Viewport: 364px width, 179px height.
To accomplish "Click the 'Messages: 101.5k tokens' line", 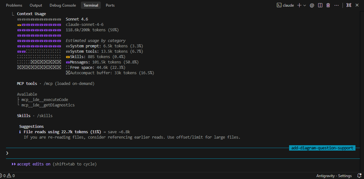I will pos(102,62).
